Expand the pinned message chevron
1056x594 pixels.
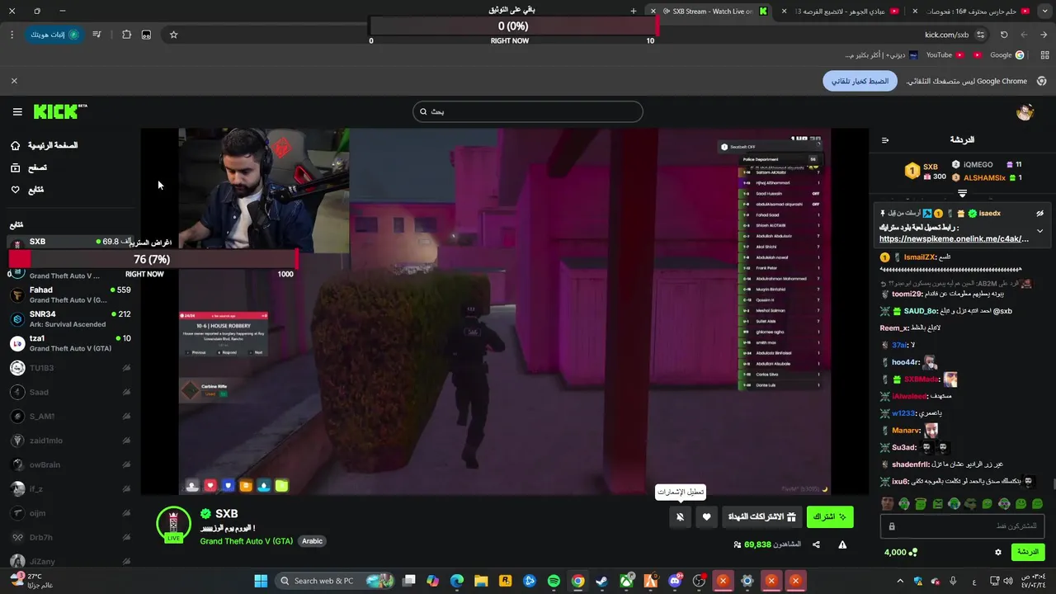[1039, 231]
